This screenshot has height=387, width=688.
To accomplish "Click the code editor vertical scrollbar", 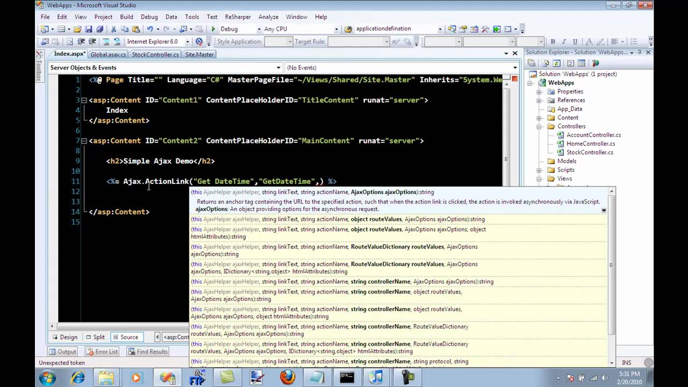I will 506,159.
